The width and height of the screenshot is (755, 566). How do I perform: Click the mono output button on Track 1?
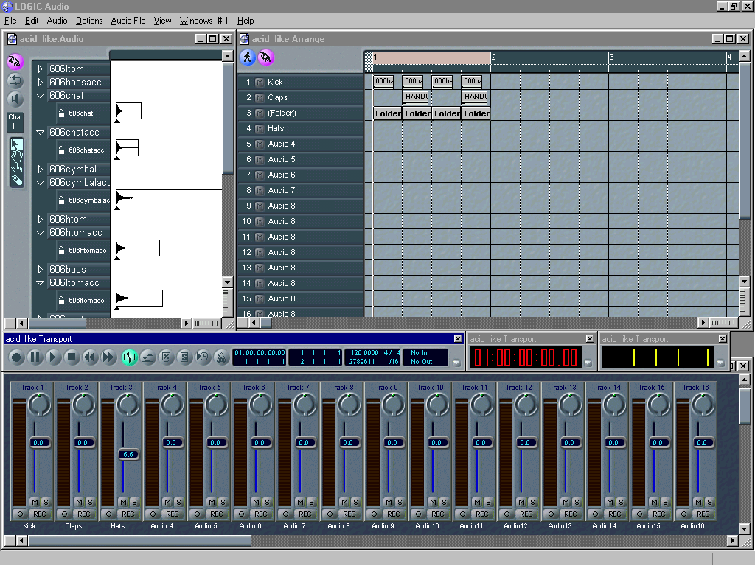[20, 514]
